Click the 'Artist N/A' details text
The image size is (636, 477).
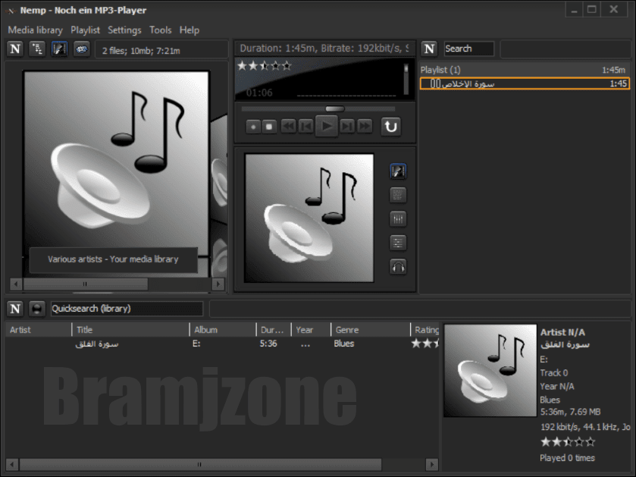pyautogui.click(x=562, y=332)
